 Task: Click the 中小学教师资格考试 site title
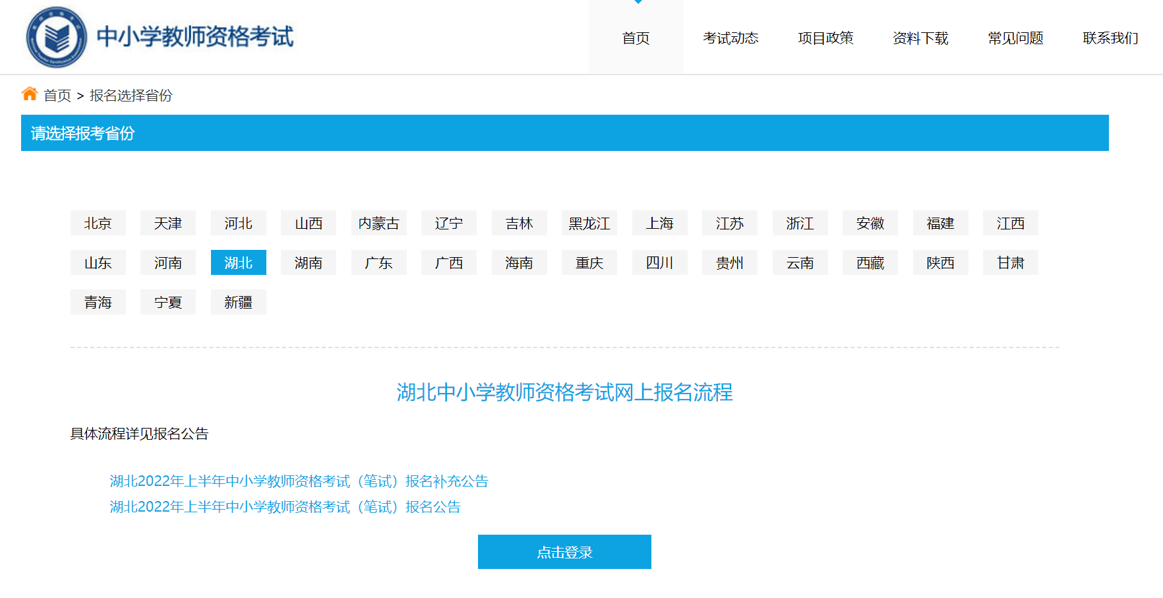[195, 37]
